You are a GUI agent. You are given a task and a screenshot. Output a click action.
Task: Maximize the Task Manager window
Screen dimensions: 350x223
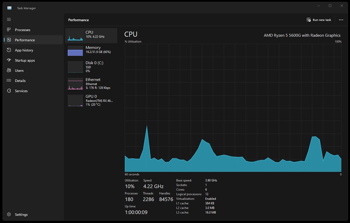point(330,6)
